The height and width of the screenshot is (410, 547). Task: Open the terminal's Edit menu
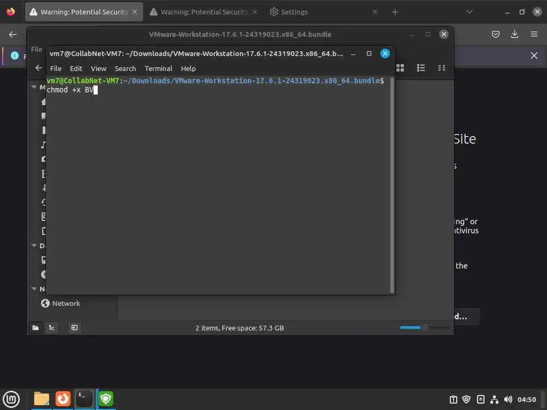pos(76,69)
